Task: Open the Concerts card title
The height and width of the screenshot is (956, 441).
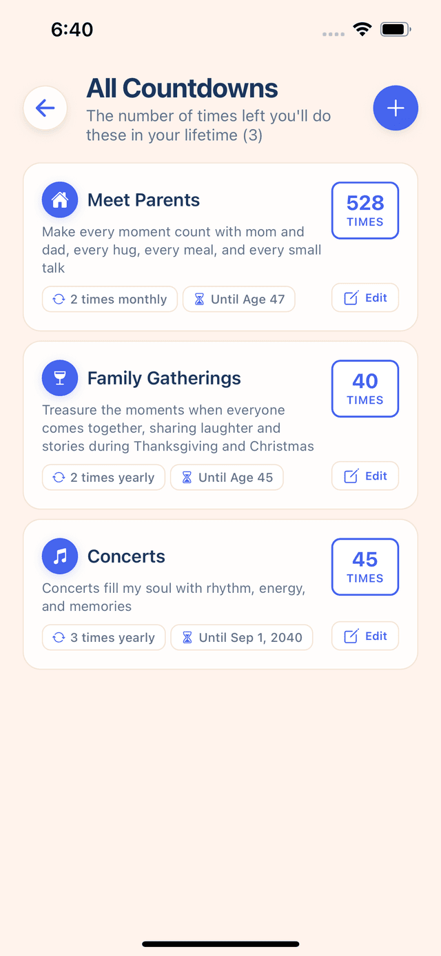Action: tap(126, 556)
